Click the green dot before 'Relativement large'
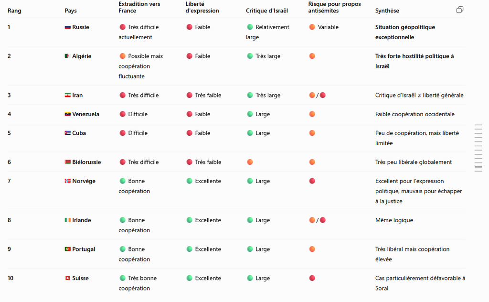 point(250,27)
